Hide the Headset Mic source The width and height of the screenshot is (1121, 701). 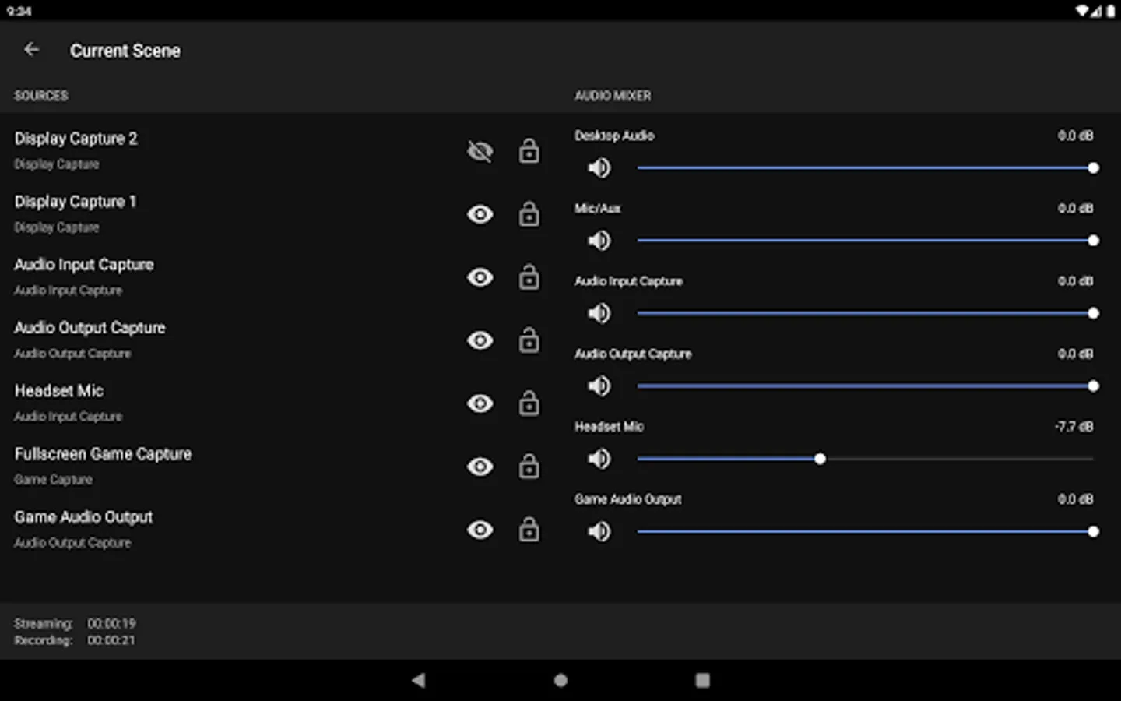pos(480,403)
